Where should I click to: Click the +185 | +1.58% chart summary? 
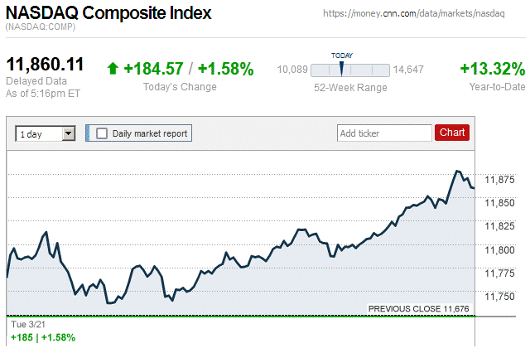[x=42, y=337]
